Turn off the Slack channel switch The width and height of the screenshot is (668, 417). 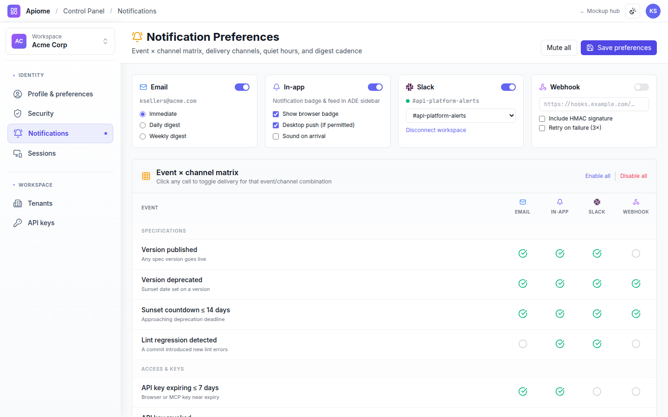tap(508, 87)
